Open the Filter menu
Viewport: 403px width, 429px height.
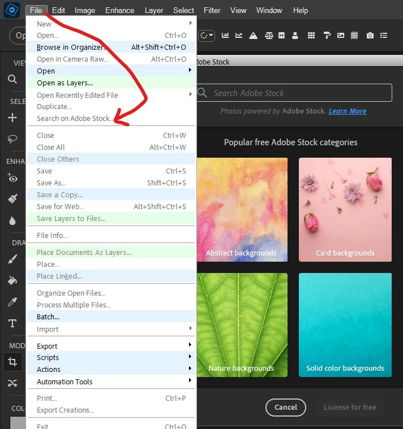click(x=212, y=10)
